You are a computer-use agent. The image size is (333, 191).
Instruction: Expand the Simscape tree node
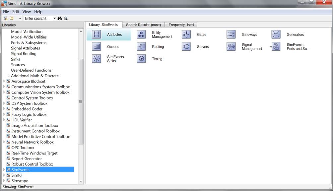click(4, 180)
